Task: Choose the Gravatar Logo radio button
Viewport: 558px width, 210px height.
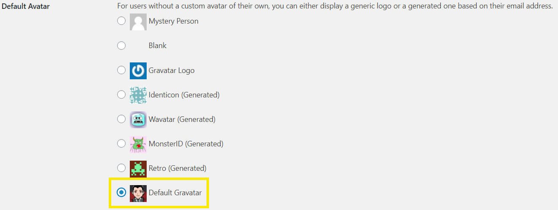Action: (x=121, y=70)
